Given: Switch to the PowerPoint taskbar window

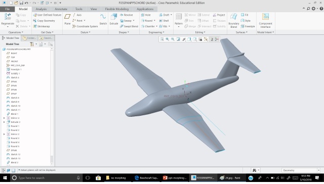Looking at the screenshot, I should tap(175, 178).
